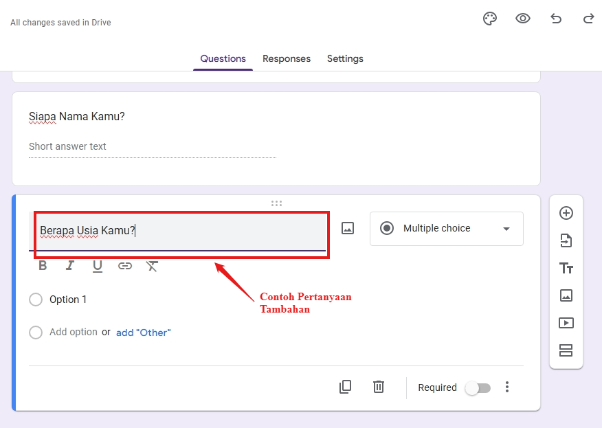The height and width of the screenshot is (428, 602).
Task: Open the theme customization palette
Action: click(x=489, y=19)
